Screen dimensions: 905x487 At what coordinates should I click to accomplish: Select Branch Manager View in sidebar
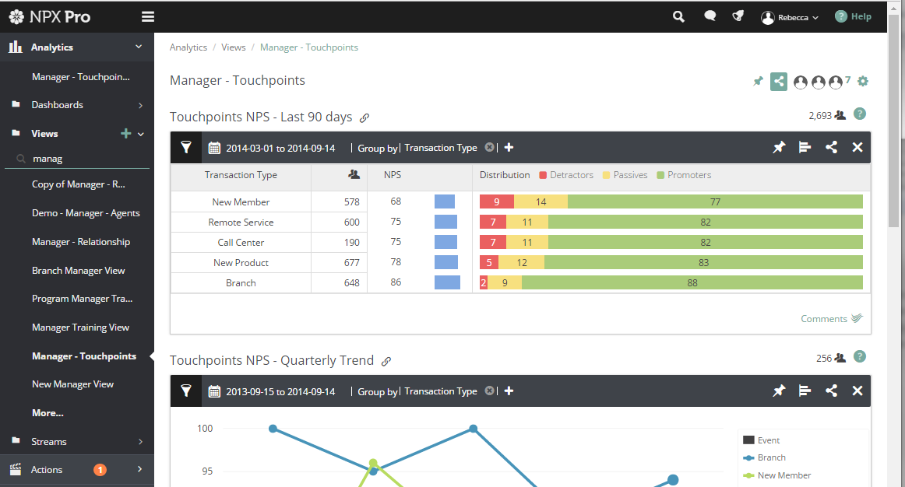pyautogui.click(x=78, y=271)
